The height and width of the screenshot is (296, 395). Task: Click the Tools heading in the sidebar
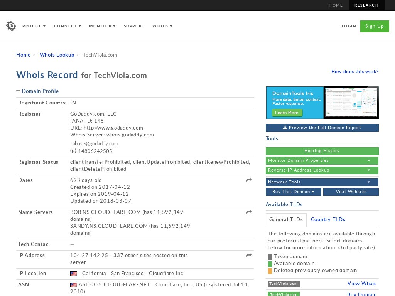click(x=272, y=138)
